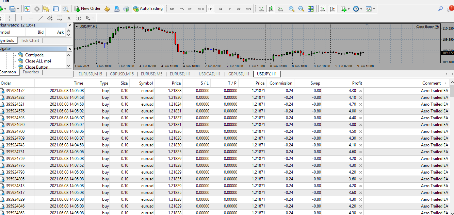Select Candlesticks chart display icon
The width and height of the screenshot is (454, 215).
tap(271, 9)
